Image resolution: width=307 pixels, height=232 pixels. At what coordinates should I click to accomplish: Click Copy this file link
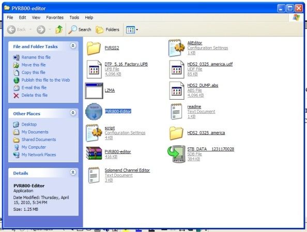pos(33,72)
